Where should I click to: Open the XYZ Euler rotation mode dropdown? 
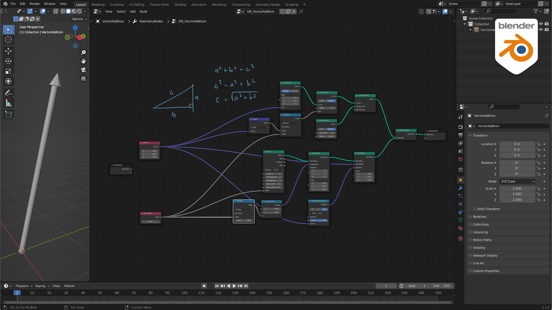click(x=517, y=181)
